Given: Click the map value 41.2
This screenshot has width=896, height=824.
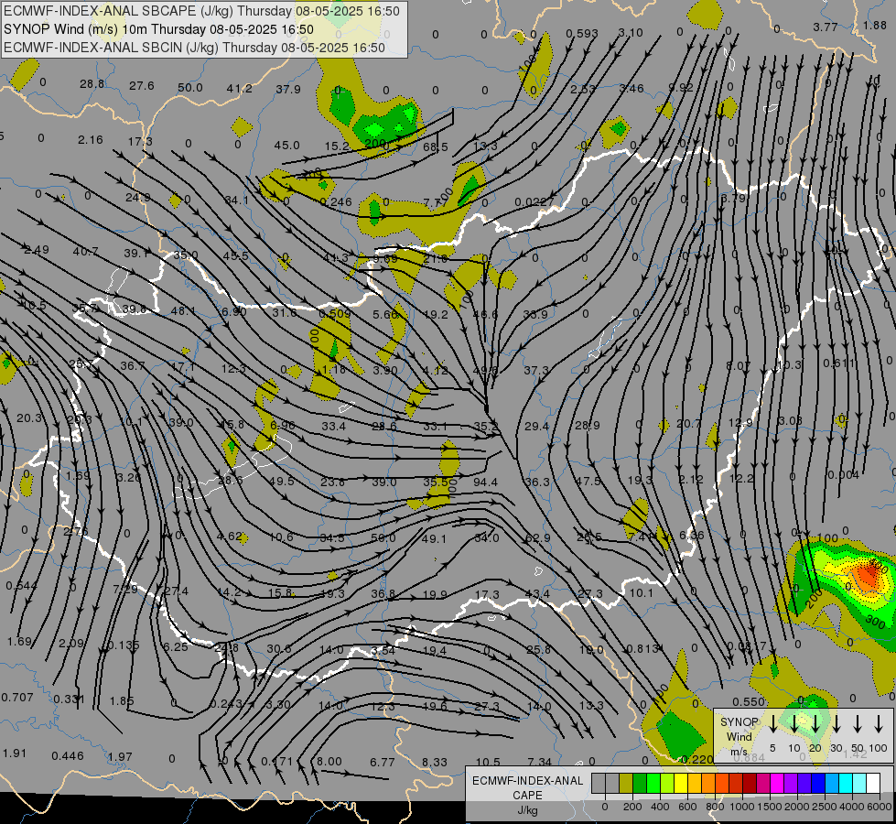Looking at the screenshot, I should (240, 88).
